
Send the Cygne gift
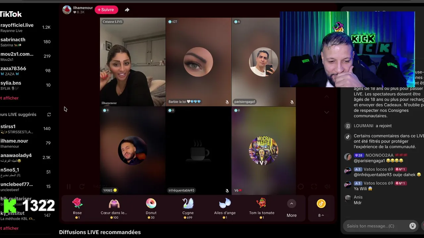click(x=188, y=208)
